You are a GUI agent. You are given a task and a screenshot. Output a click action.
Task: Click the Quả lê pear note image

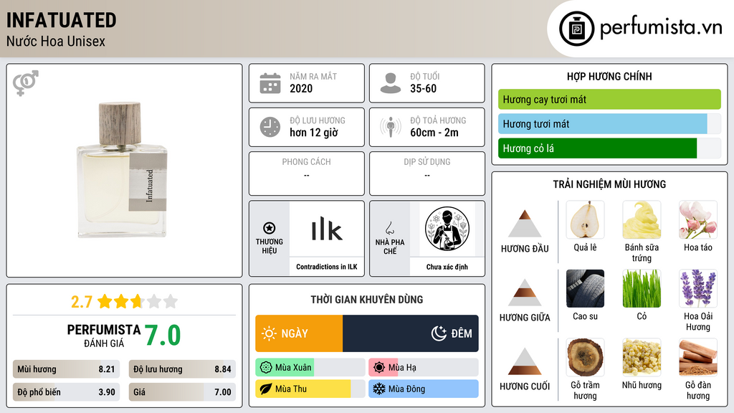click(x=585, y=220)
